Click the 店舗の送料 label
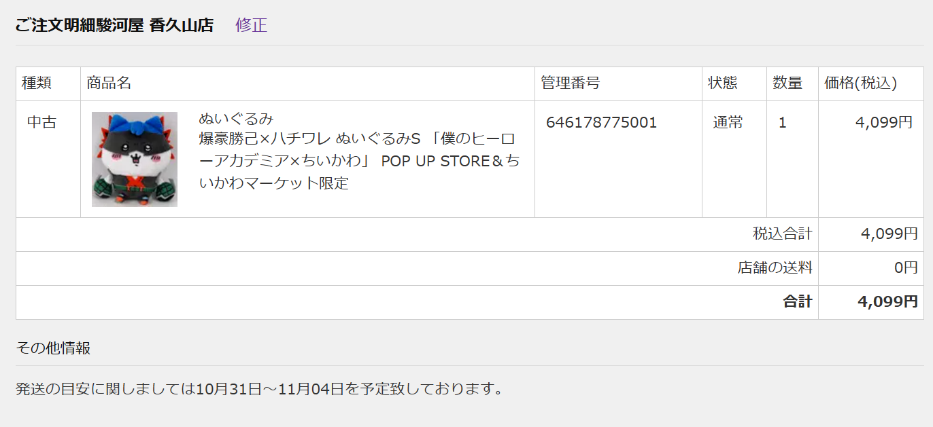Screen dimensions: 933x427 point(775,268)
